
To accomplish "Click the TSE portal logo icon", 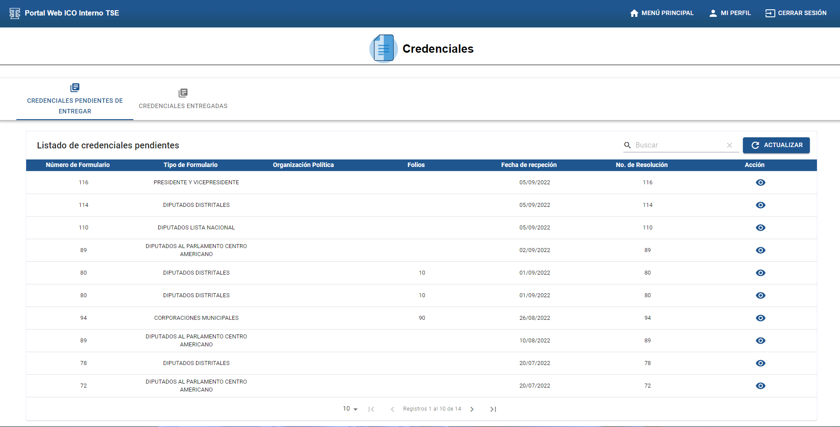I will (x=15, y=13).
